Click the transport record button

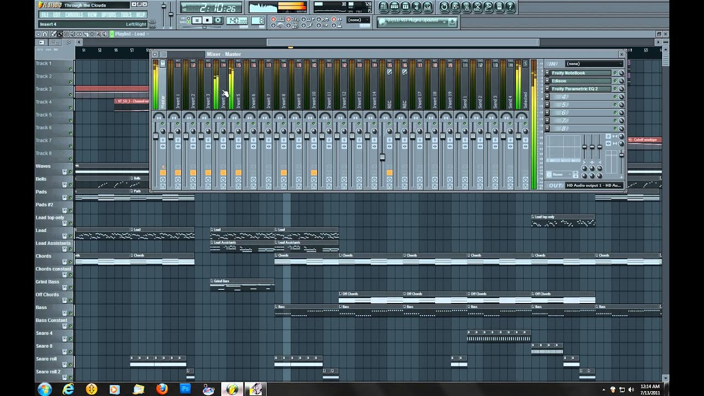pyautogui.click(x=218, y=20)
